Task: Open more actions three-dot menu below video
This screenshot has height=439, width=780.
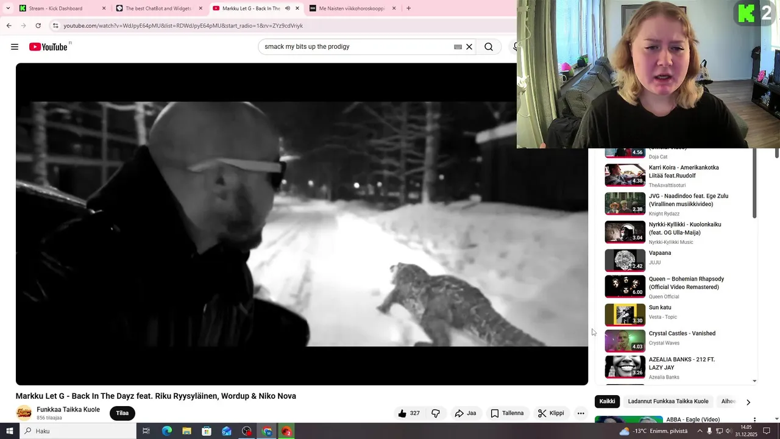Action: (581, 413)
